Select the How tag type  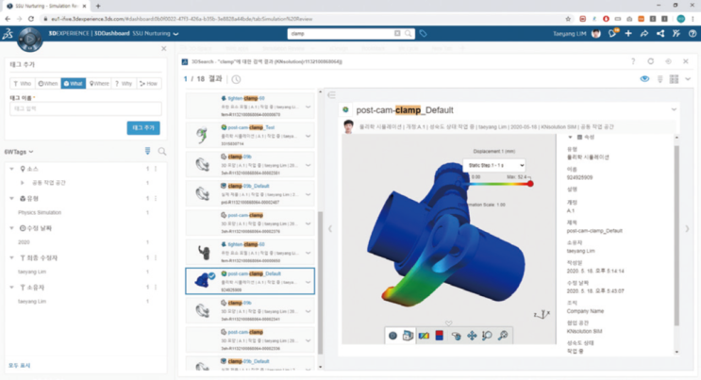pyautogui.click(x=149, y=84)
